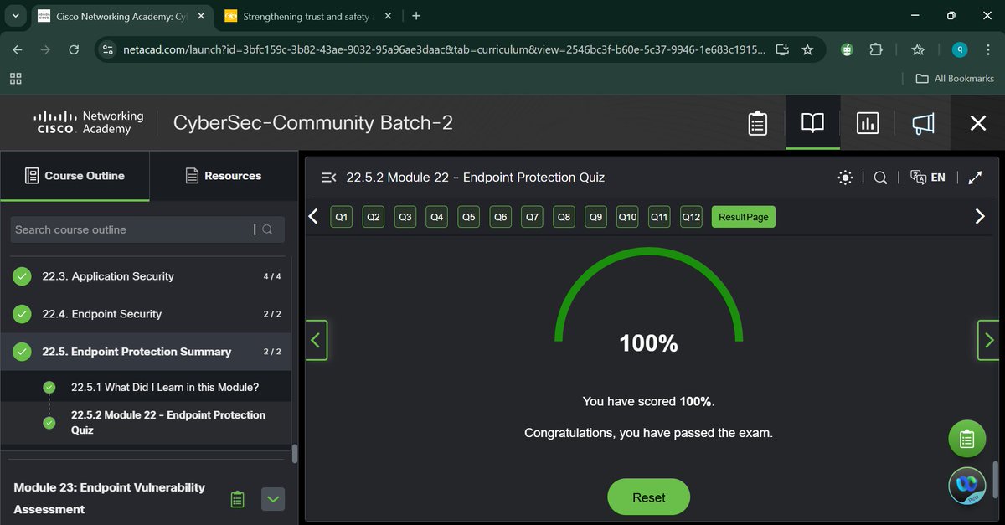Image resolution: width=1005 pixels, height=525 pixels.
Task: Switch to the Resources tab
Action: pos(223,176)
